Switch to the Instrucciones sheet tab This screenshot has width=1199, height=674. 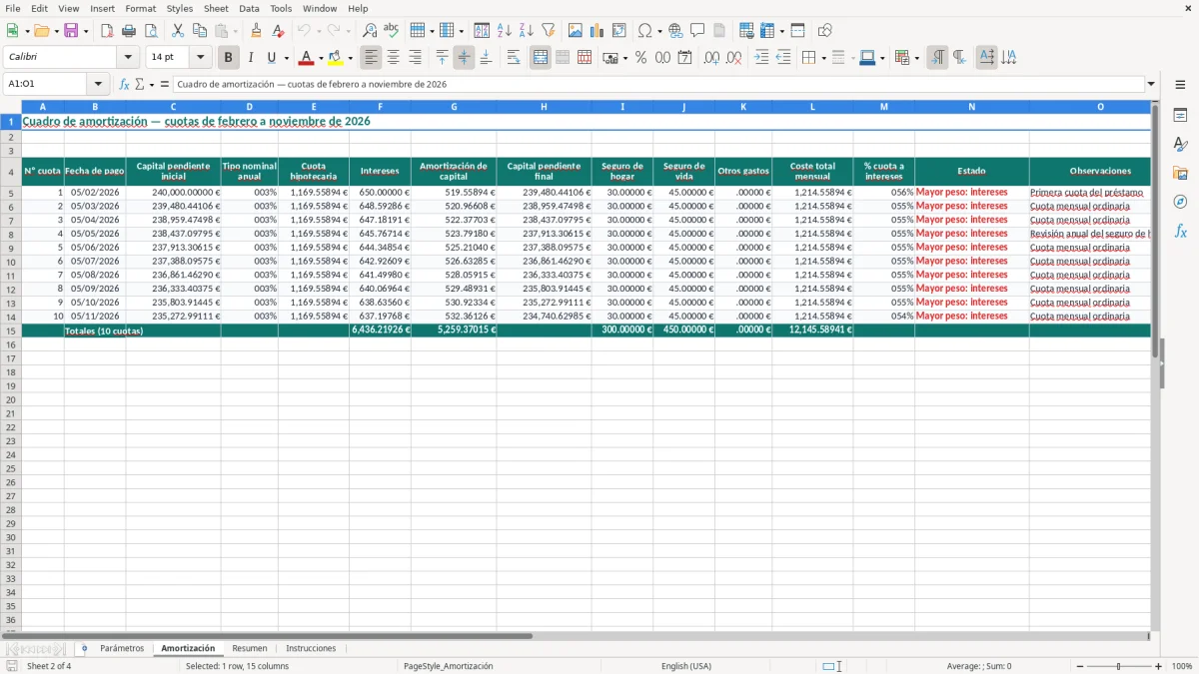(x=311, y=649)
